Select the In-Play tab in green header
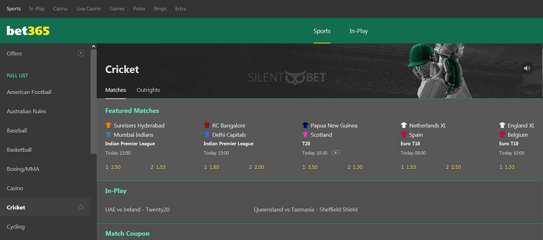Image resolution: width=543 pixels, height=240 pixels. [x=358, y=31]
